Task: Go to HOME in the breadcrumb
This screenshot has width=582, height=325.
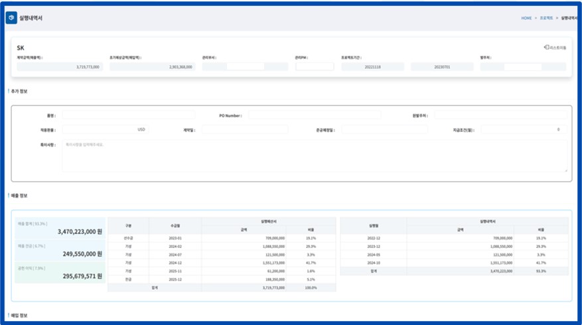Action: 526,18
